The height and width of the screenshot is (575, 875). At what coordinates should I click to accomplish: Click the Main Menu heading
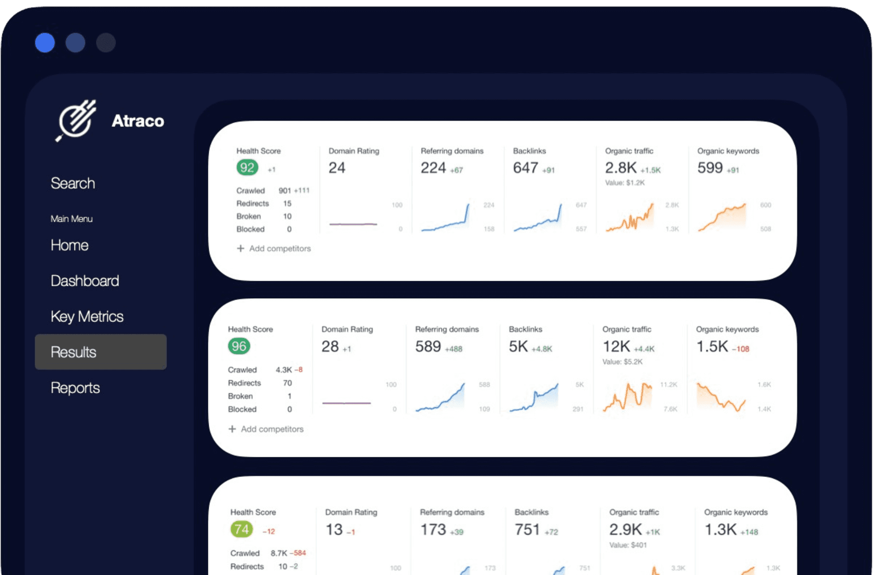[72, 219]
